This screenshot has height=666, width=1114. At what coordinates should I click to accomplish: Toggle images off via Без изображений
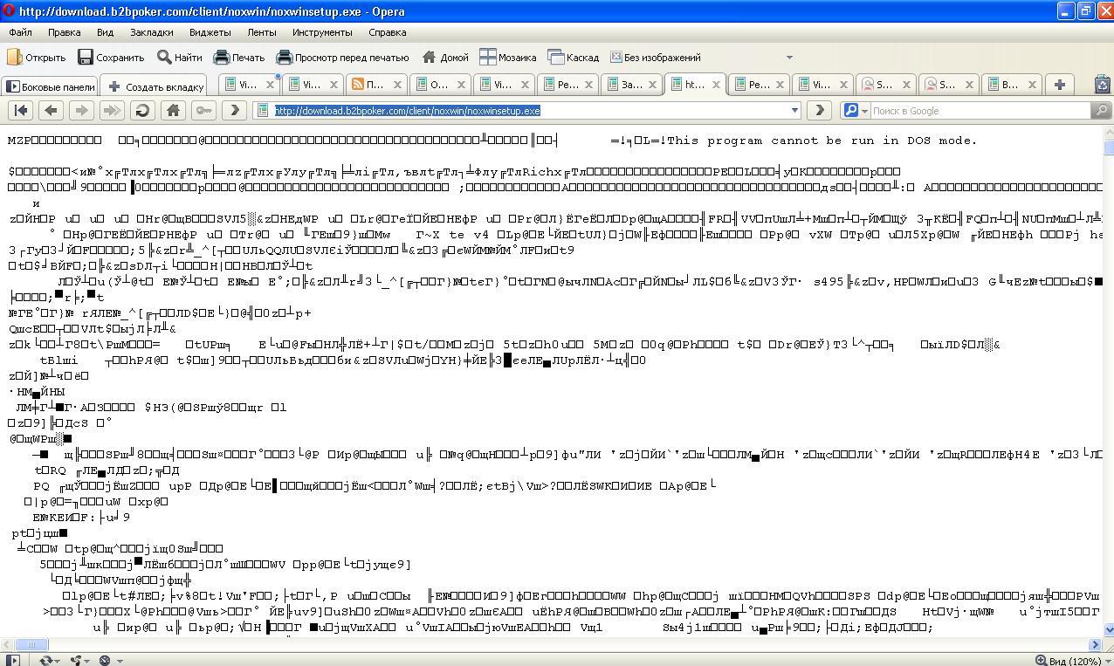point(655,58)
